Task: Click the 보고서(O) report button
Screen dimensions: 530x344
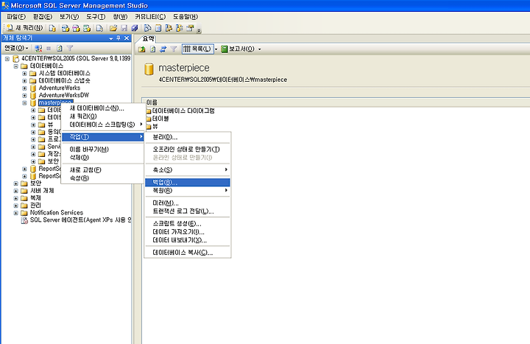Action: pyautogui.click(x=238, y=49)
